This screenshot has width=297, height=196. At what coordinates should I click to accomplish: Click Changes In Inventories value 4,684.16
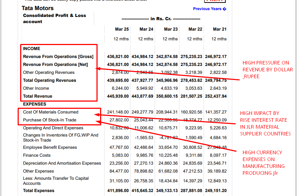coord(218,138)
